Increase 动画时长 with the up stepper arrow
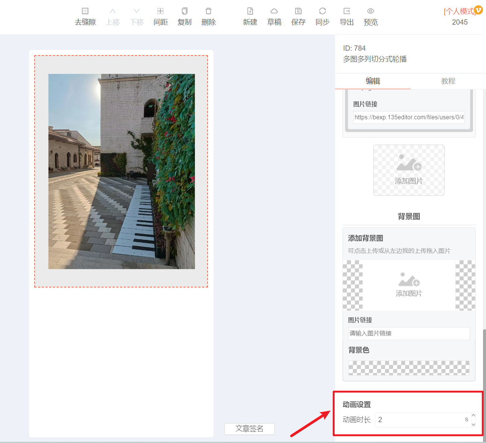The image size is (486, 443). pos(473,415)
